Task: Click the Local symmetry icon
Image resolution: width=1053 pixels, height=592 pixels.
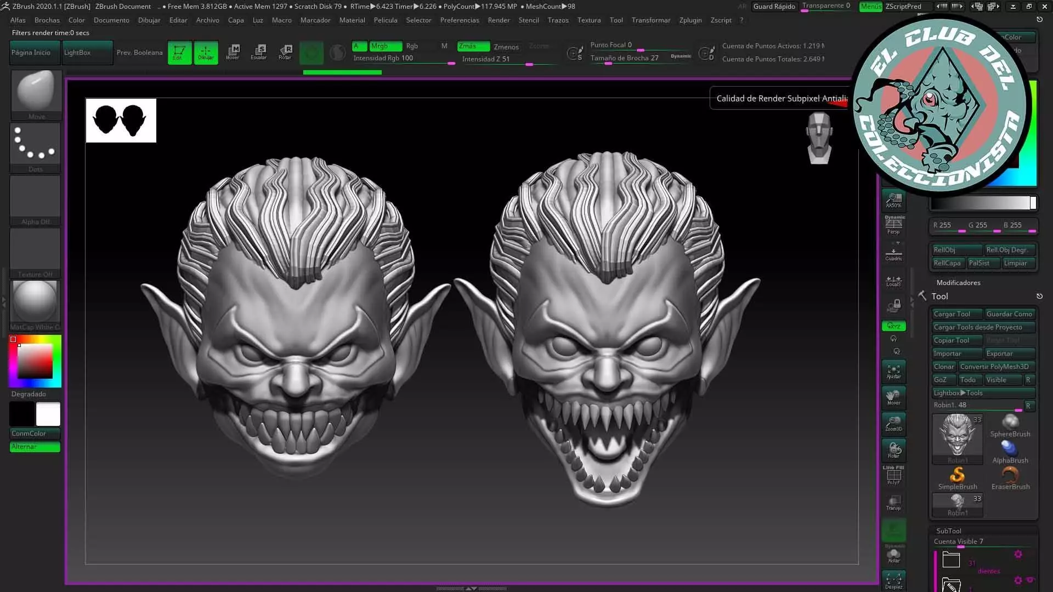Action: point(893,281)
